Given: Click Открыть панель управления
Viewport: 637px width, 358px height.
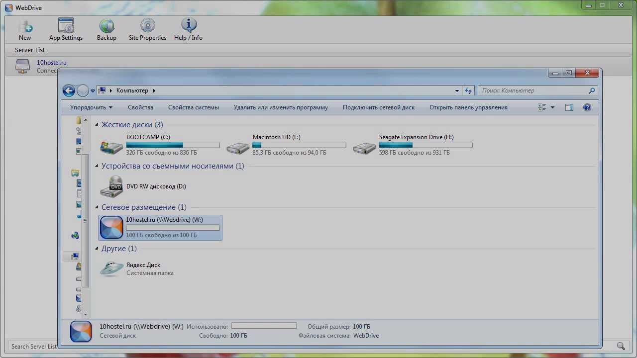Looking at the screenshot, I should (468, 107).
